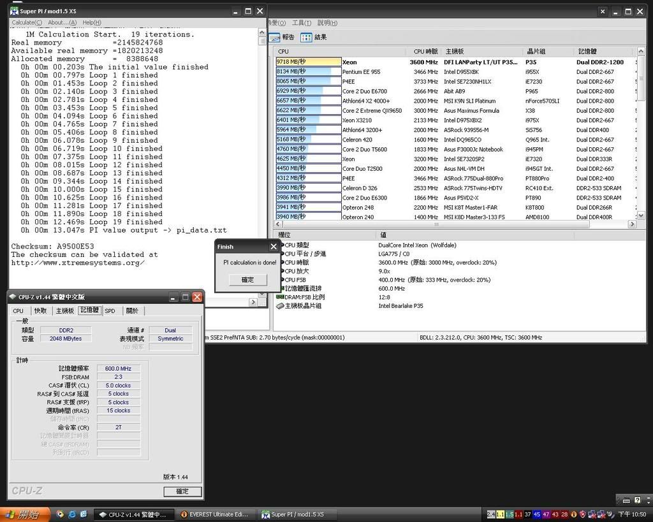Select the 記憶體 tab in CPU-Z
Viewport: 653px width, 522px height.
tap(89, 310)
